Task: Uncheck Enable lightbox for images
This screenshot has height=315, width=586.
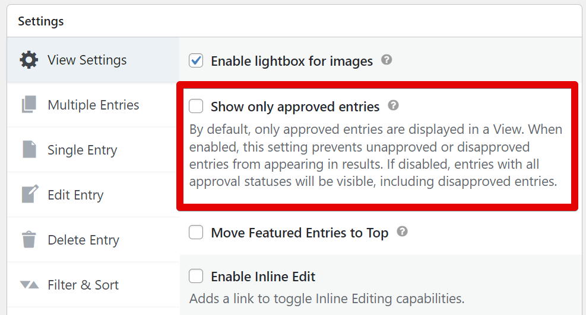Action: [x=196, y=60]
